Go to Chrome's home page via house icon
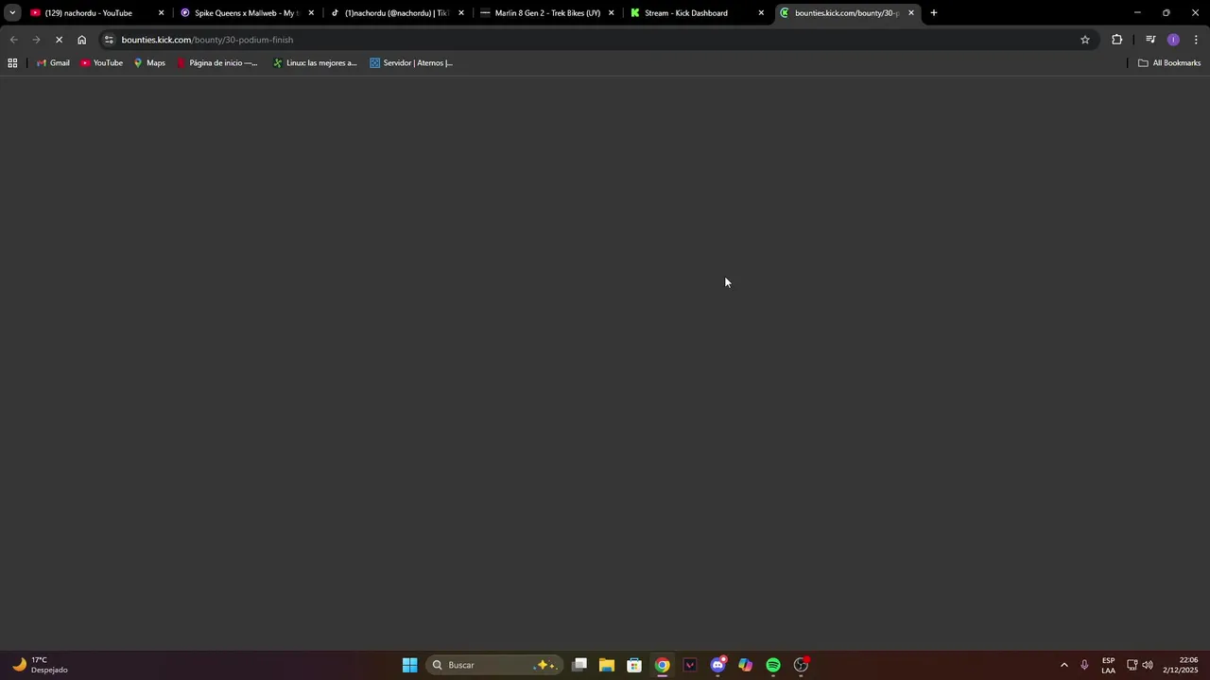The height and width of the screenshot is (680, 1210). tap(82, 40)
